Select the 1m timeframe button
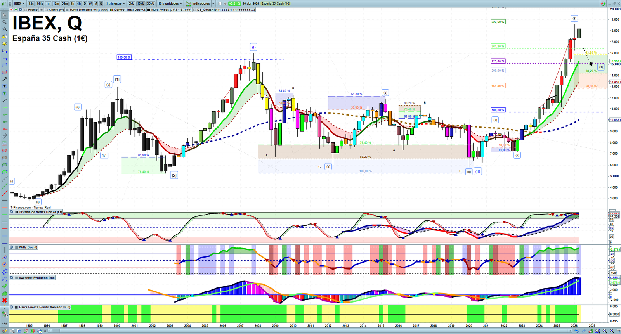 click(x=48, y=3)
